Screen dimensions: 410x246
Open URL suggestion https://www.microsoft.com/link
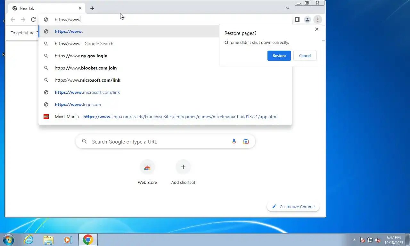pyautogui.click(x=165, y=92)
